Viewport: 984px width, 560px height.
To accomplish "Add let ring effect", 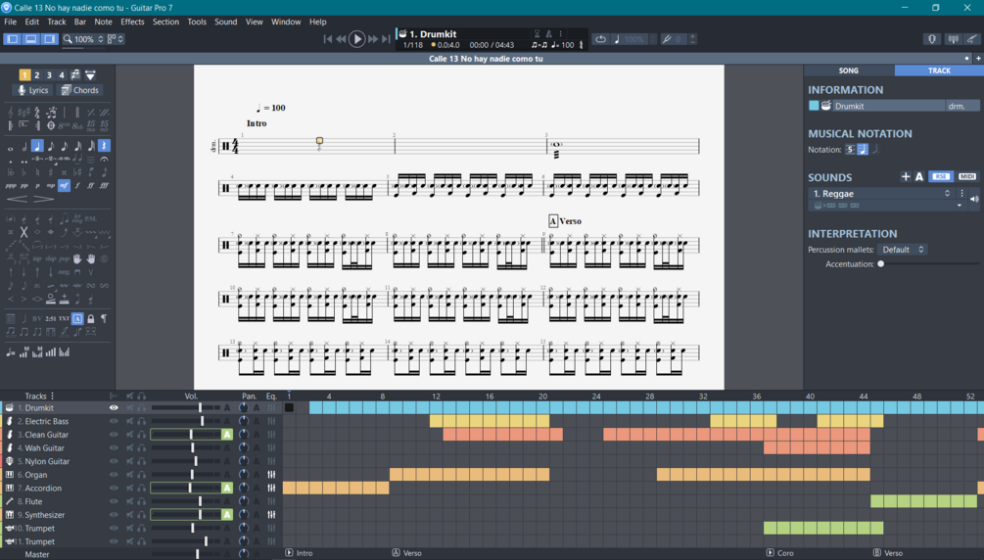I will (77, 219).
